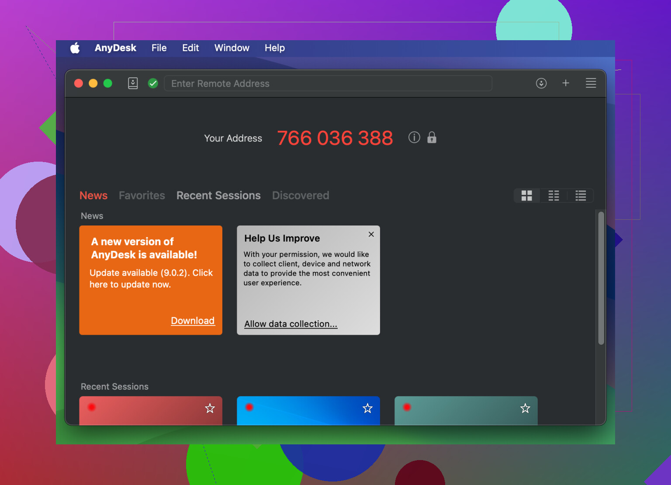671x485 pixels.
Task: Open the hamburger main menu
Action: 591,83
